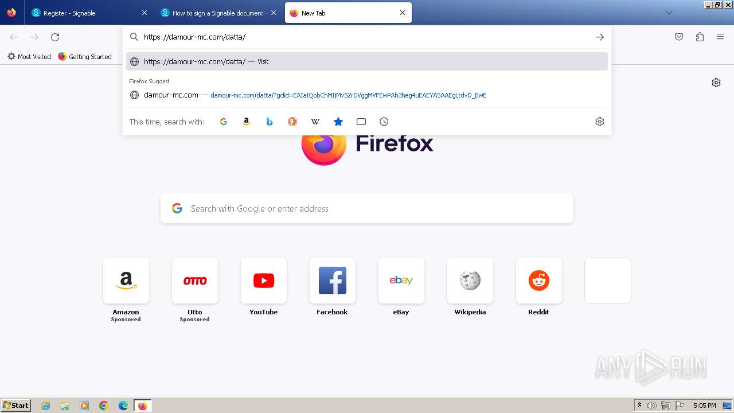Search this time with Wikipedia
The height and width of the screenshot is (413, 734).
click(315, 122)
